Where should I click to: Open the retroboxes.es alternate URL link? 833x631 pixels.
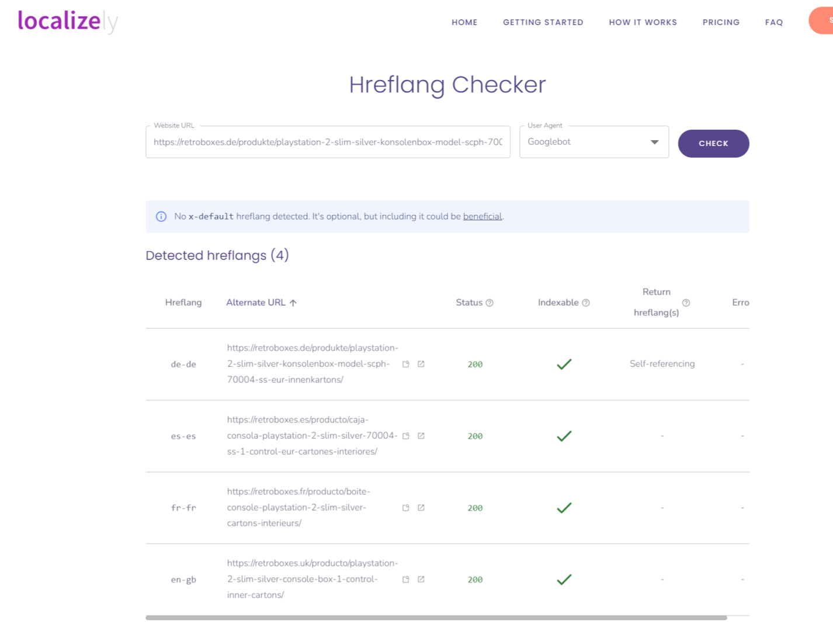(x=313, y=435)
